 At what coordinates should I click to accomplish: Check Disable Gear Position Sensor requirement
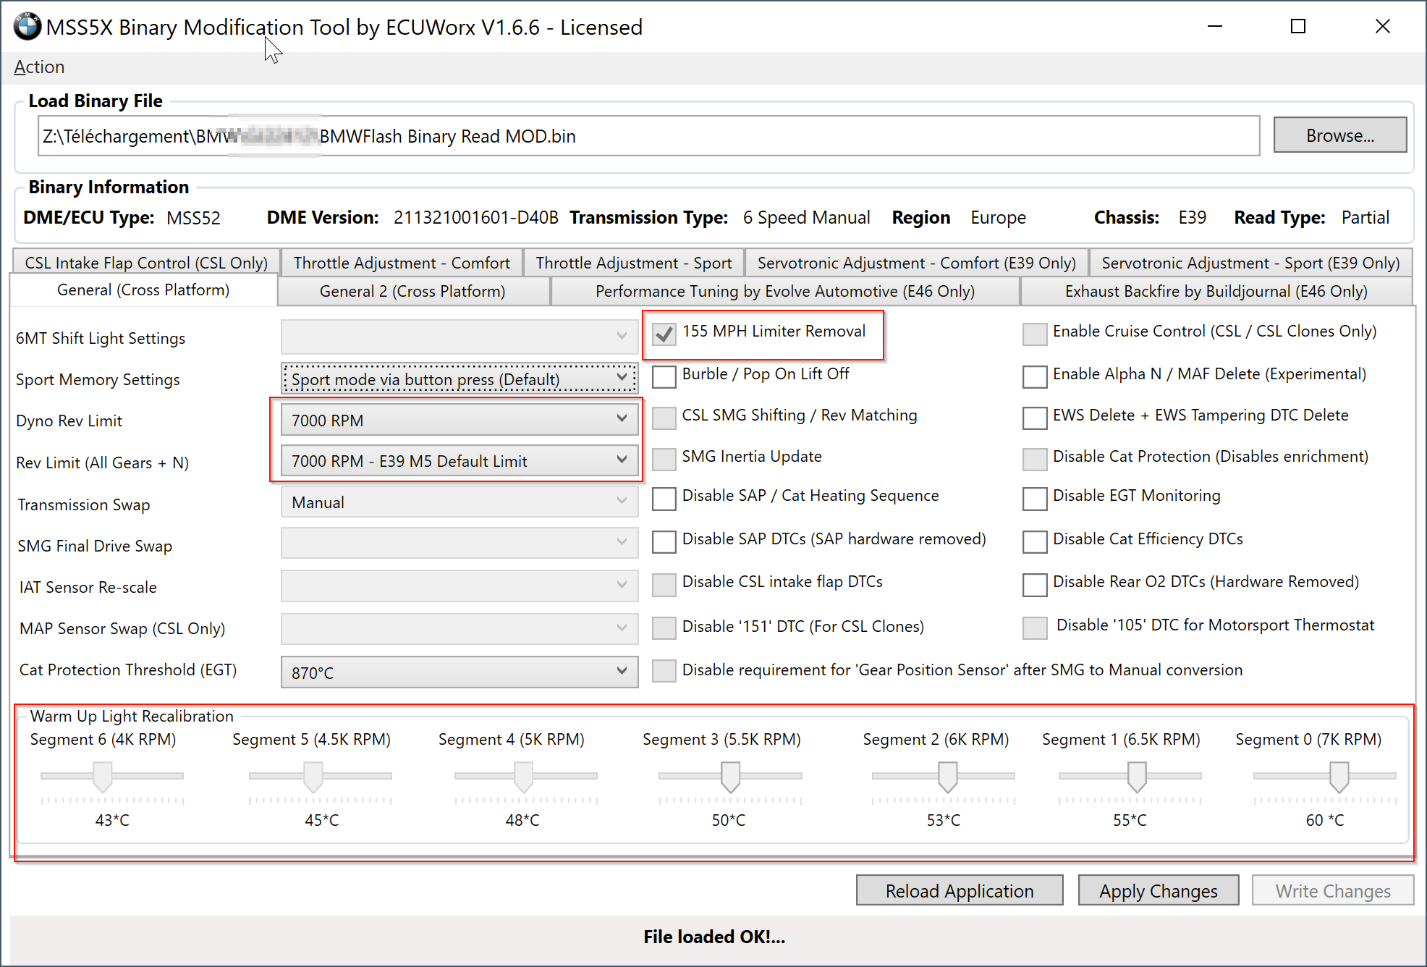tap(664, 671)
